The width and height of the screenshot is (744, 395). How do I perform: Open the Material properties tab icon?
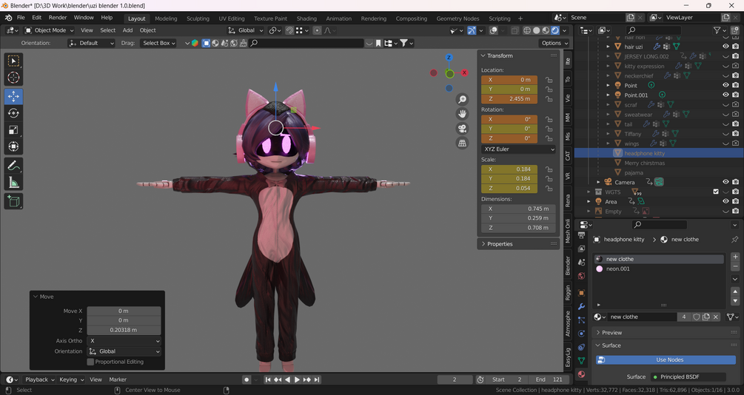[x=581, y=374]
